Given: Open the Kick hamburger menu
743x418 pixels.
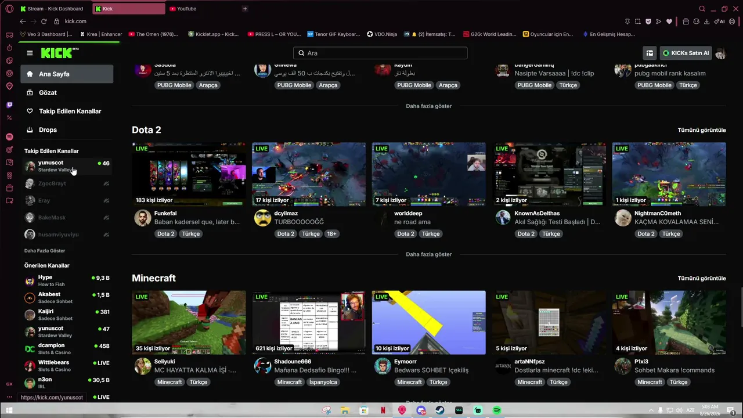Looking at the screenshot, I should [x=30, y=53].
